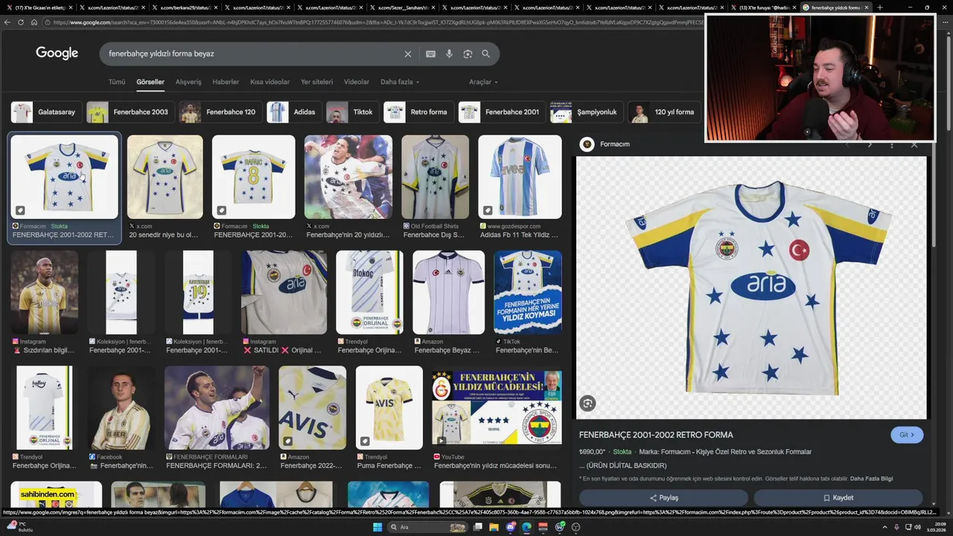Show next image in preview panel
This screenshot has height=536, width=953.
869,144
